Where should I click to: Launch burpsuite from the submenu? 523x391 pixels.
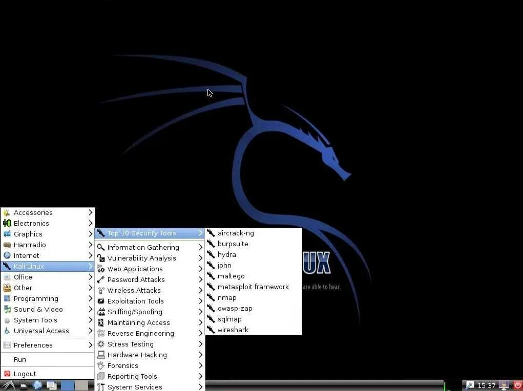point(254,244)
